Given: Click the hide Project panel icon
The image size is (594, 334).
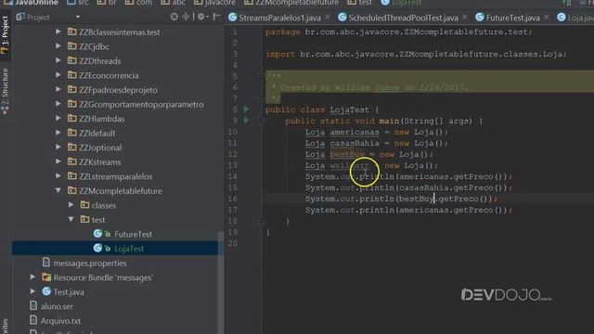Looking at the screenshot, I should (216, 17).
